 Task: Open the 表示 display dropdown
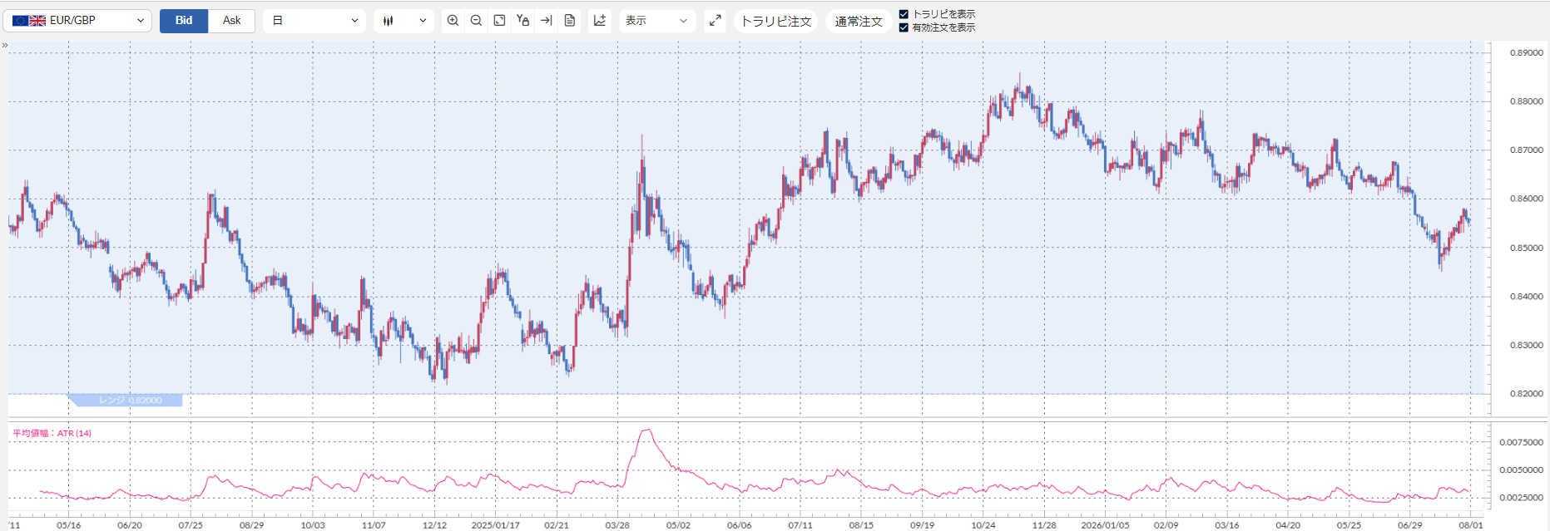tap(657, 21)
